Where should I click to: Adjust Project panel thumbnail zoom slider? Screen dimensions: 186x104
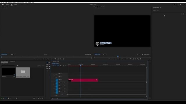click(12, 98)
